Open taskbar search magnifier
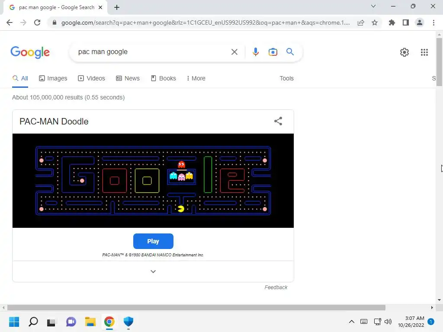443x332 pixels. [33, 322]
